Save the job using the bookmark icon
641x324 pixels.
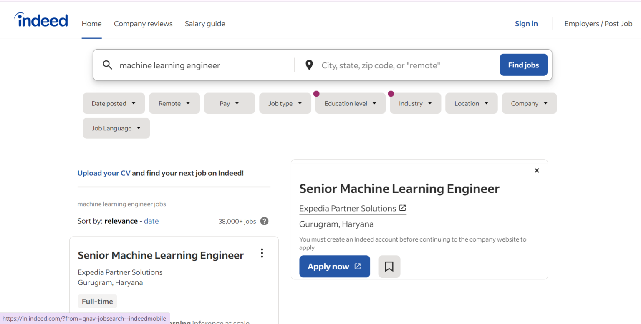click(389, 267)
